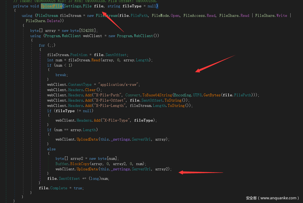The image size is (303, 203).
Task: Click the ContentType property of webClient
Action: (80, 85)
